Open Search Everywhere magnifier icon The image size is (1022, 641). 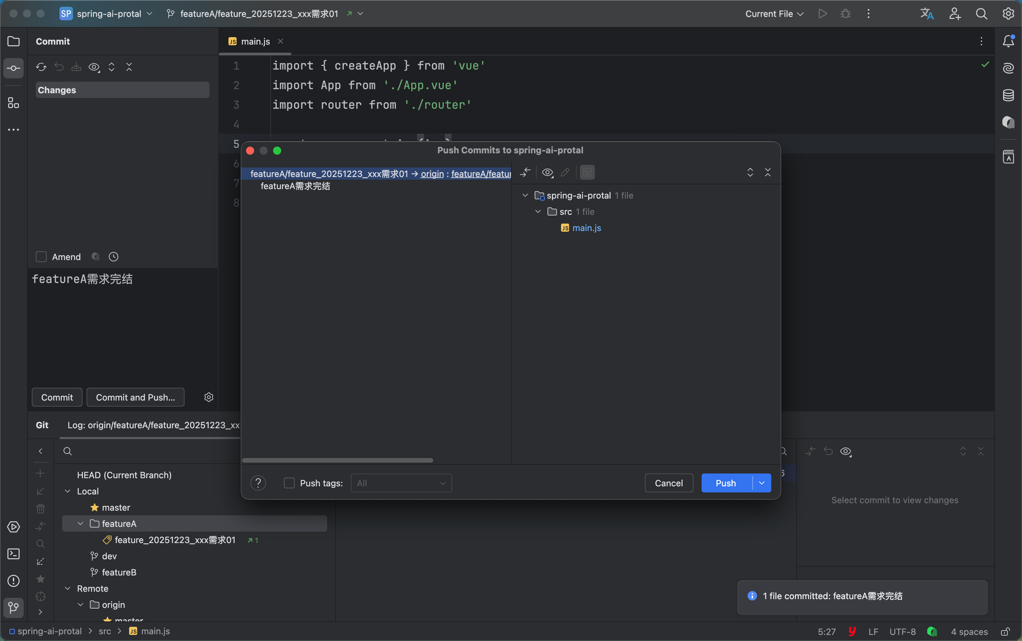(x=981, y=14)
